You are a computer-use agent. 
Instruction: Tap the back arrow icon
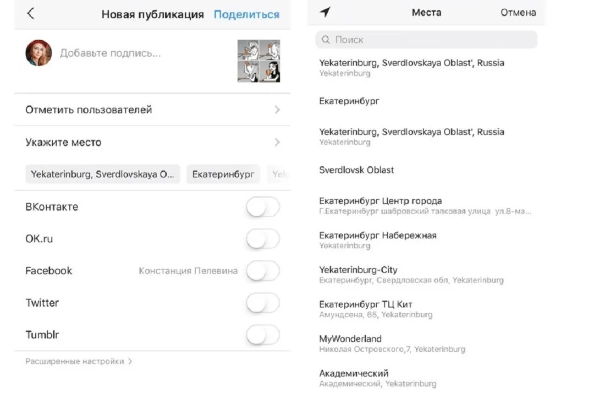tap(31, 14)
